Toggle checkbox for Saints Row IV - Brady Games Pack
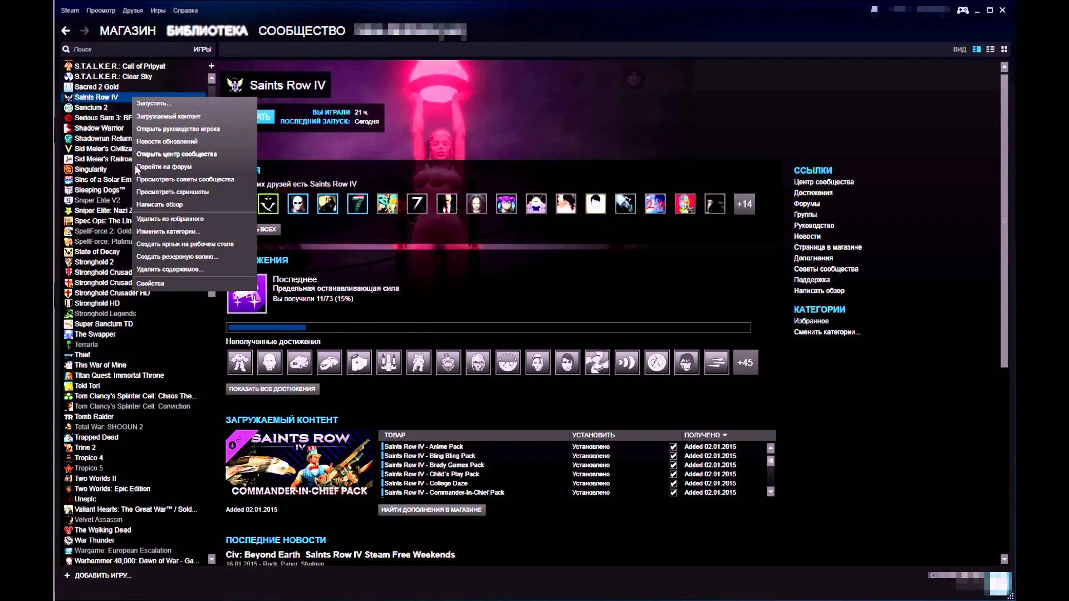Viewport: 1069px width, 601px height. tap(673, 465)
